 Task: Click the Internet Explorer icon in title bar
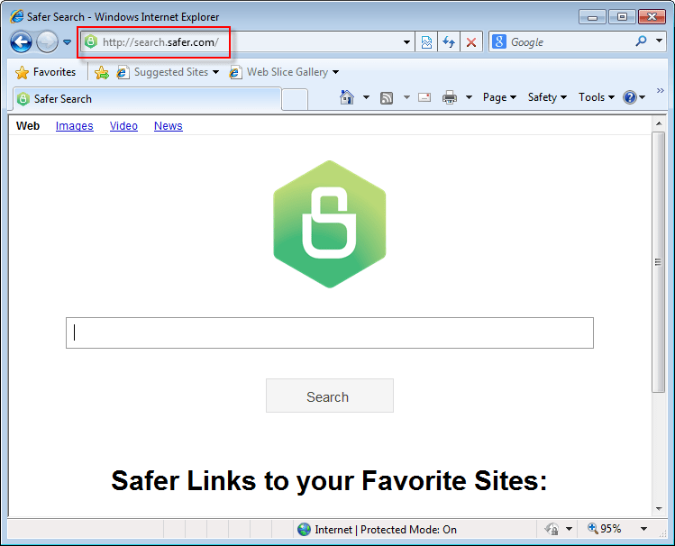pos(17,16)
